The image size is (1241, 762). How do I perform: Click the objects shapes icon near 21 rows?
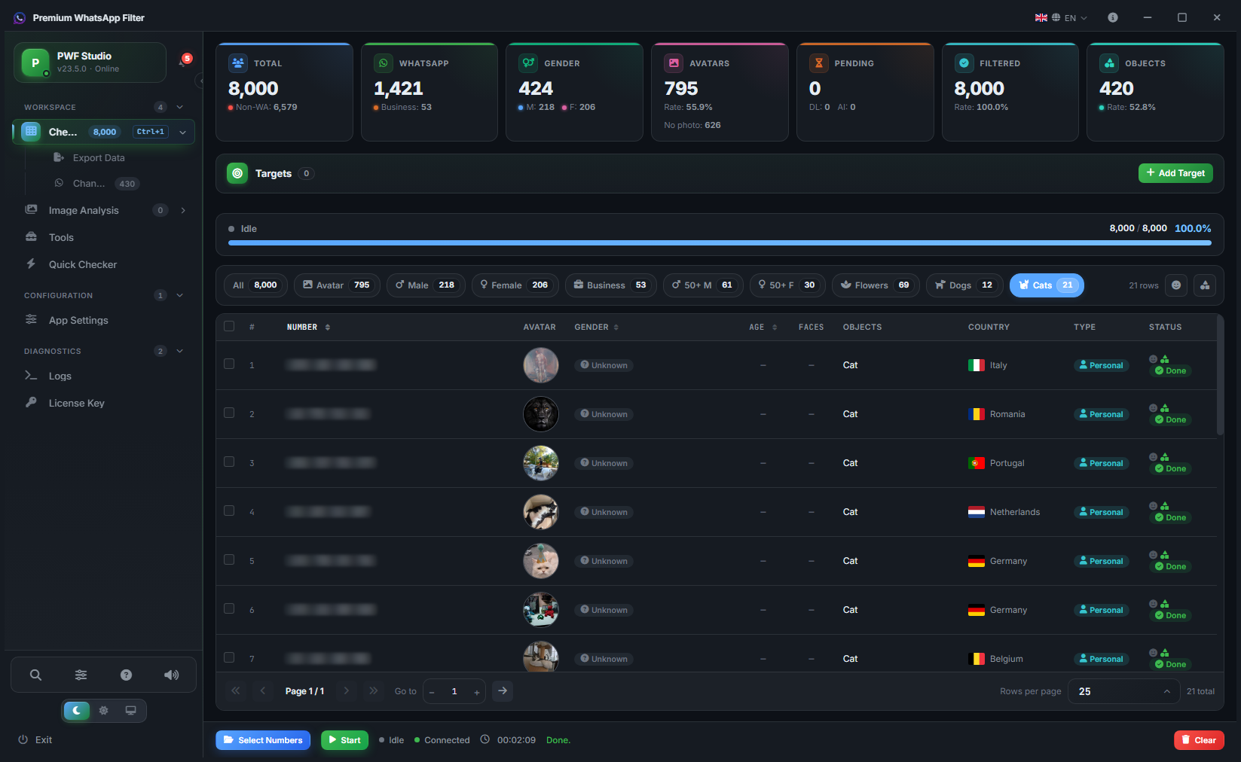pos(1205,285)
